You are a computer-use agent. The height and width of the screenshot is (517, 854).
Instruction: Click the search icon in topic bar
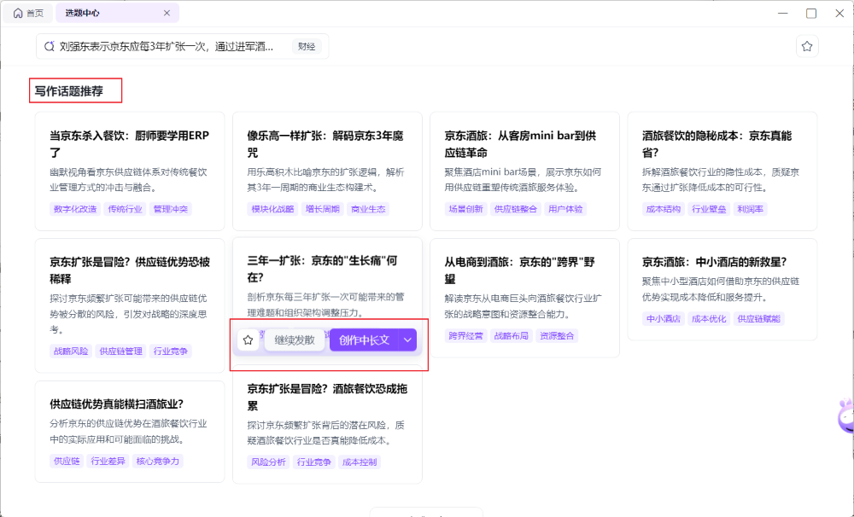click(49, 47)
